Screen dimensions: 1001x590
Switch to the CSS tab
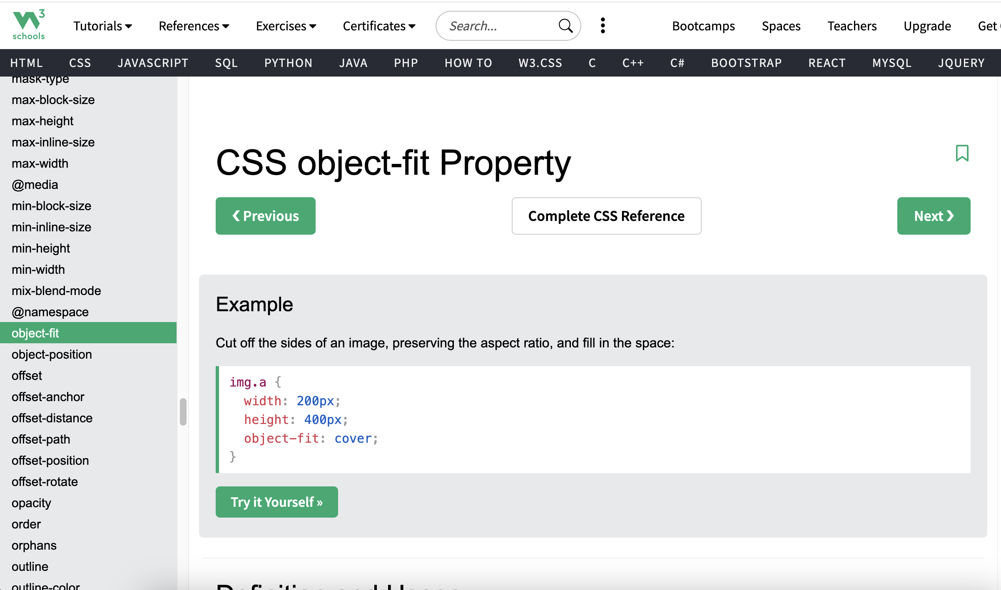point(80,63)
